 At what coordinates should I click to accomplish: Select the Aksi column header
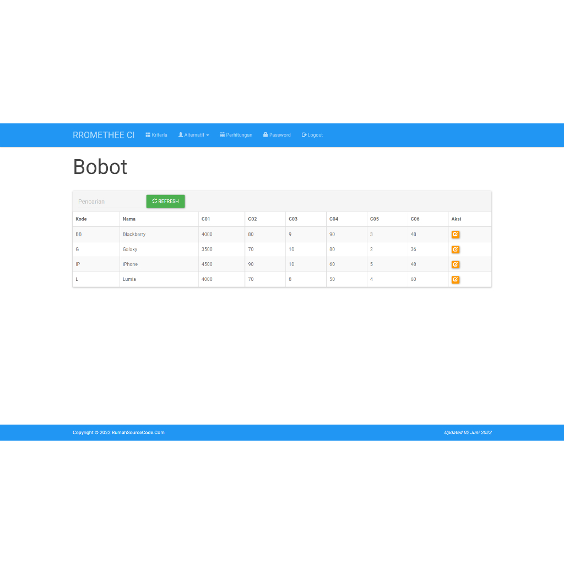pyautogui.click(x=470, y=219)
